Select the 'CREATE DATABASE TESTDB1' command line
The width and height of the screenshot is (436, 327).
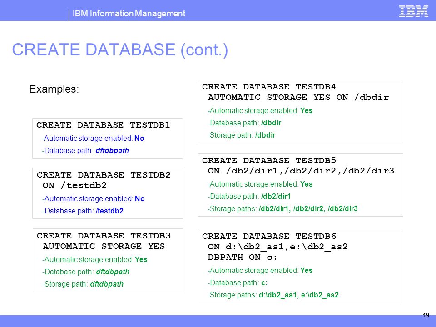tap(103, 125)
